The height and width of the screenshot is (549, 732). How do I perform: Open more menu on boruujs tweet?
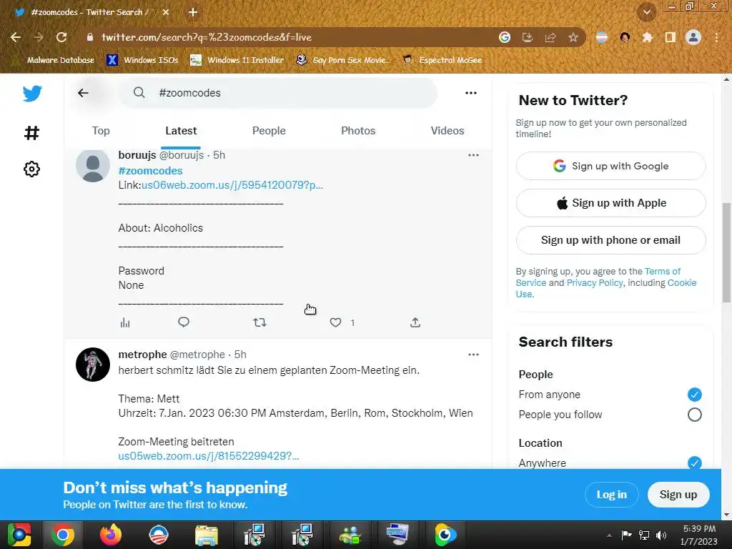coord(473,155)
